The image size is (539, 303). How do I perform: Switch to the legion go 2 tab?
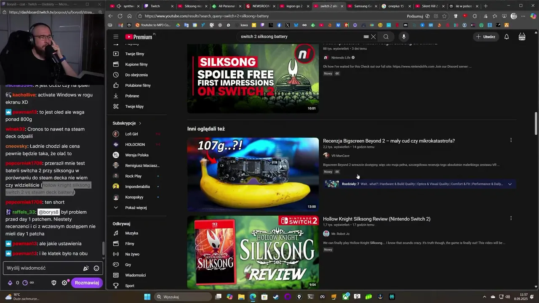click(294, 6)
